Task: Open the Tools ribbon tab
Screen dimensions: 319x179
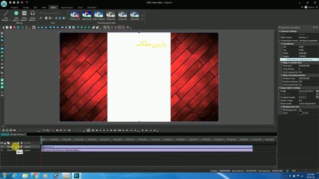Action: pyautogui.click(x=80, y=7)
